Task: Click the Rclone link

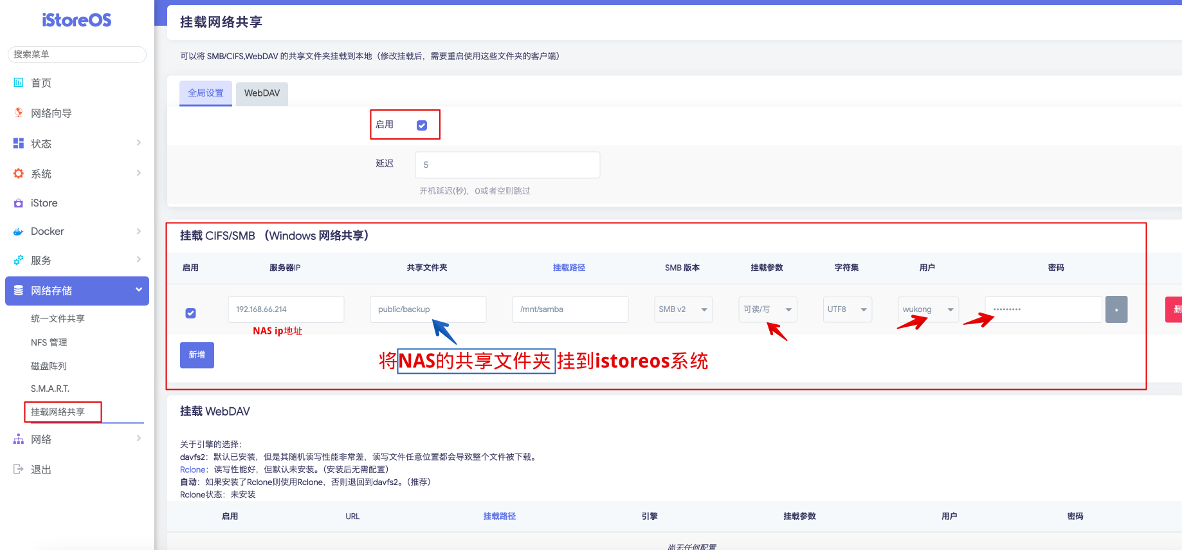Action: [192, 470]
